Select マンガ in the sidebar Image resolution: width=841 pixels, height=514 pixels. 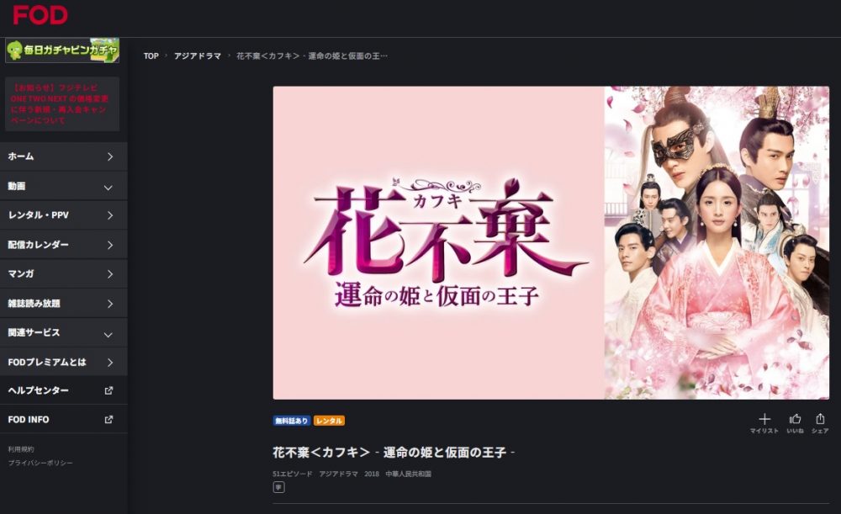tap(63, 273)
